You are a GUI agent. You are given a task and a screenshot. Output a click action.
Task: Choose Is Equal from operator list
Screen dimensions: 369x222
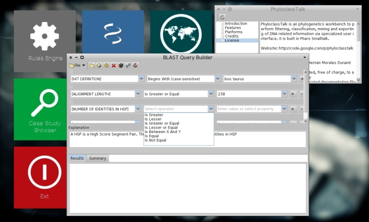(151, 136)
